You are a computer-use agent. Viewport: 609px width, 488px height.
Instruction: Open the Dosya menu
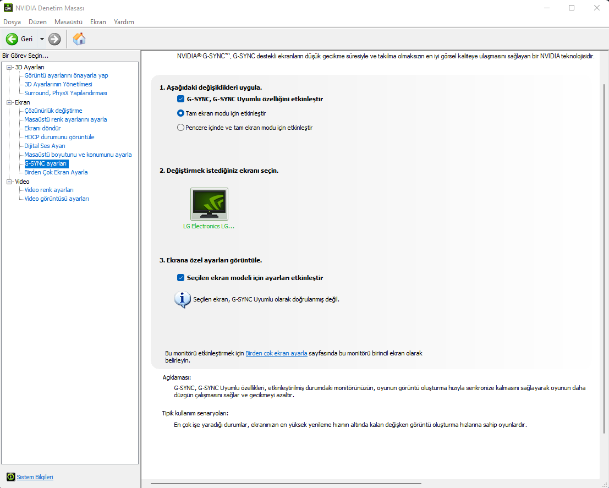(x=12, y=22)
